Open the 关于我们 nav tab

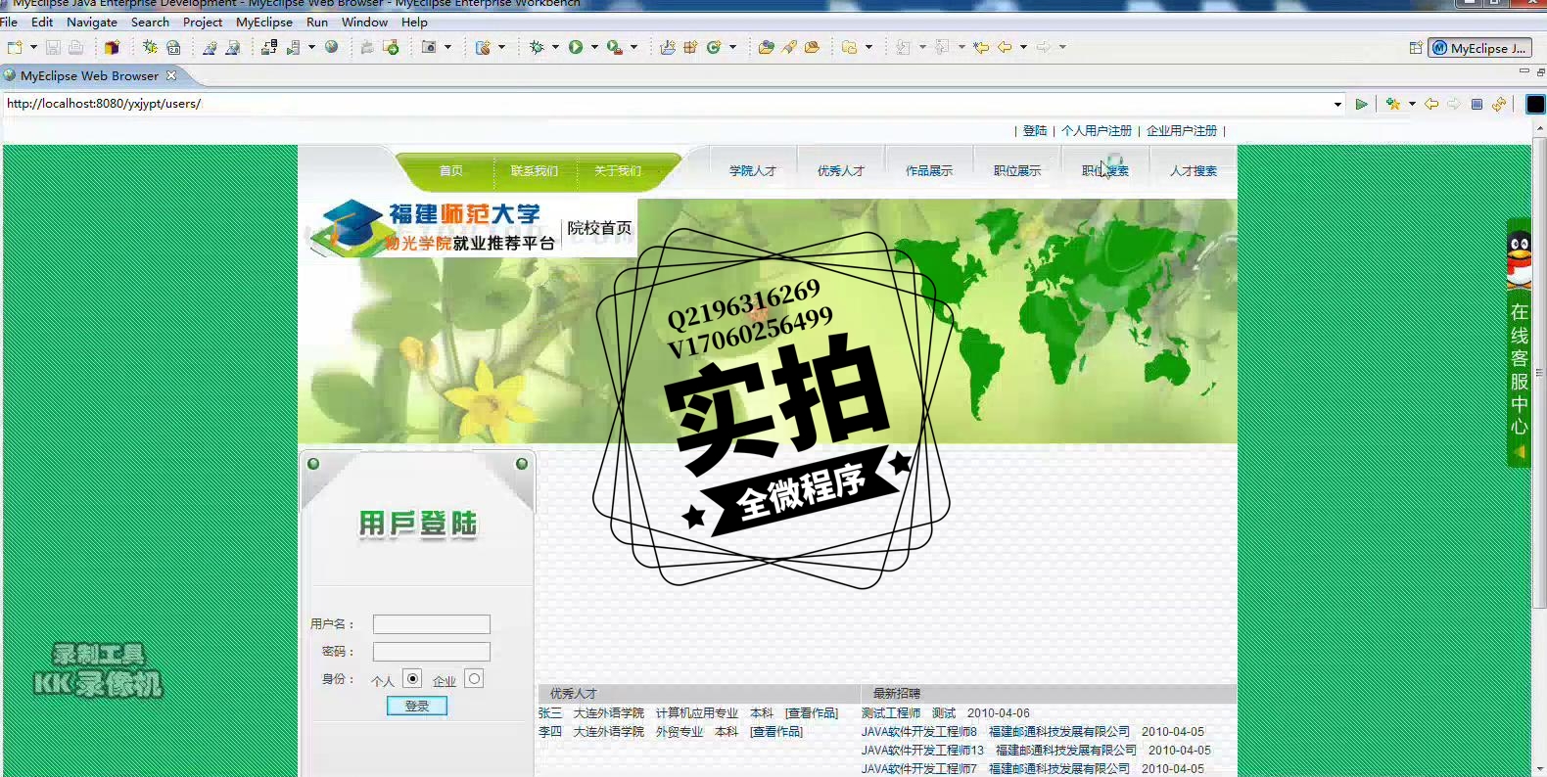618,171
